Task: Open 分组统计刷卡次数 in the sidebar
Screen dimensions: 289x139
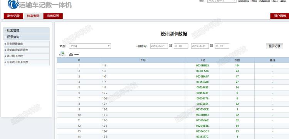Action: coord(27,62)
